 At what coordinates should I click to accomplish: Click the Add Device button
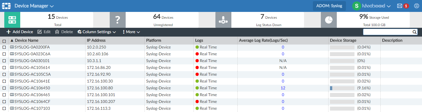pos(20,32)
